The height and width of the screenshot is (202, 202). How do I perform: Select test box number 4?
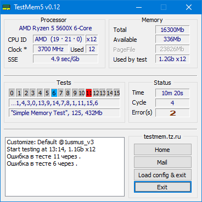pos(40,93)
